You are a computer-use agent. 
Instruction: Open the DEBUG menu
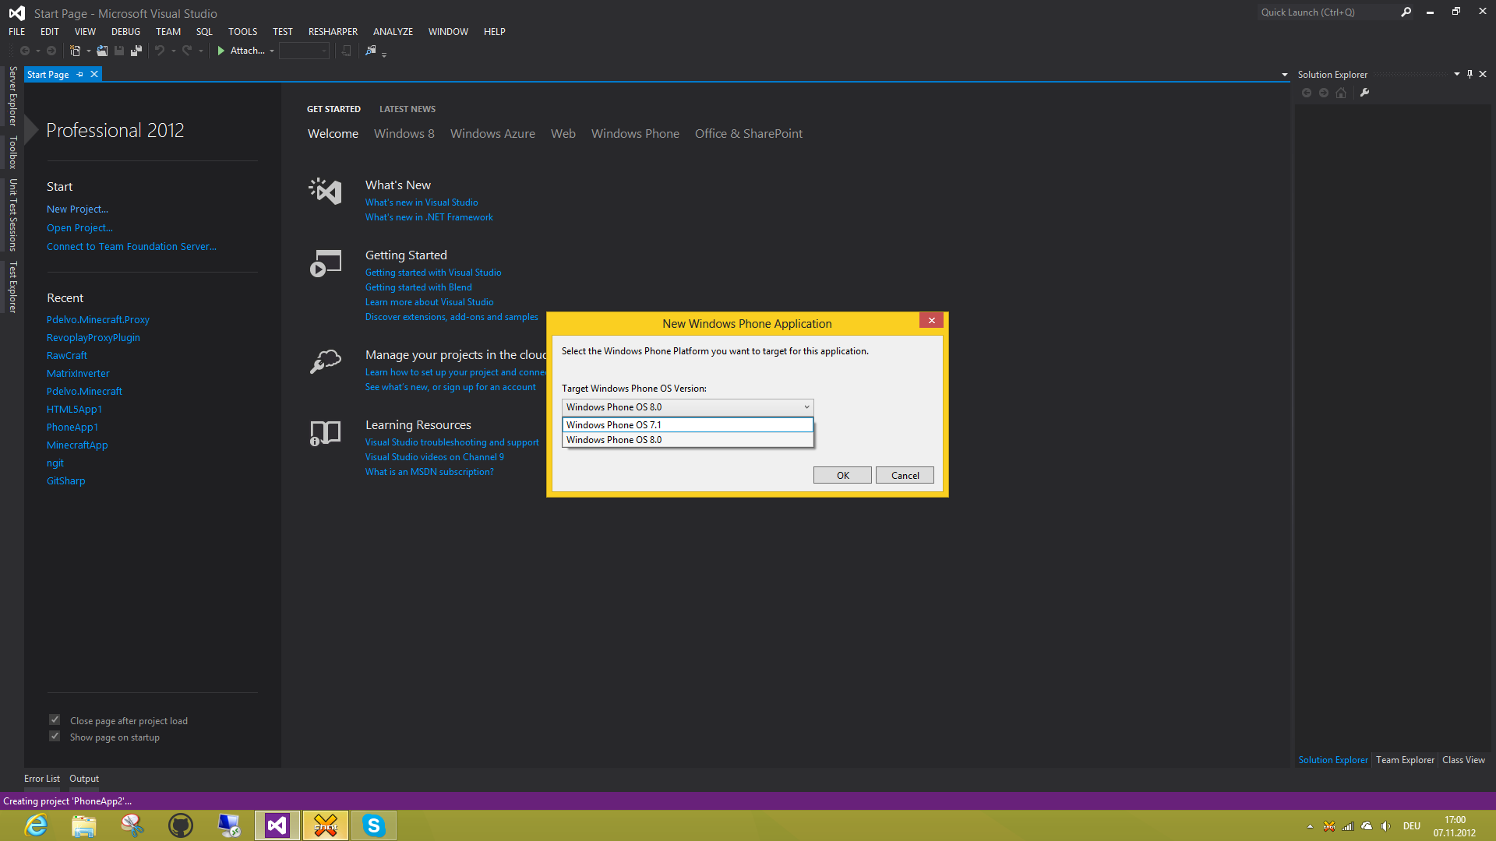[125, 32]
